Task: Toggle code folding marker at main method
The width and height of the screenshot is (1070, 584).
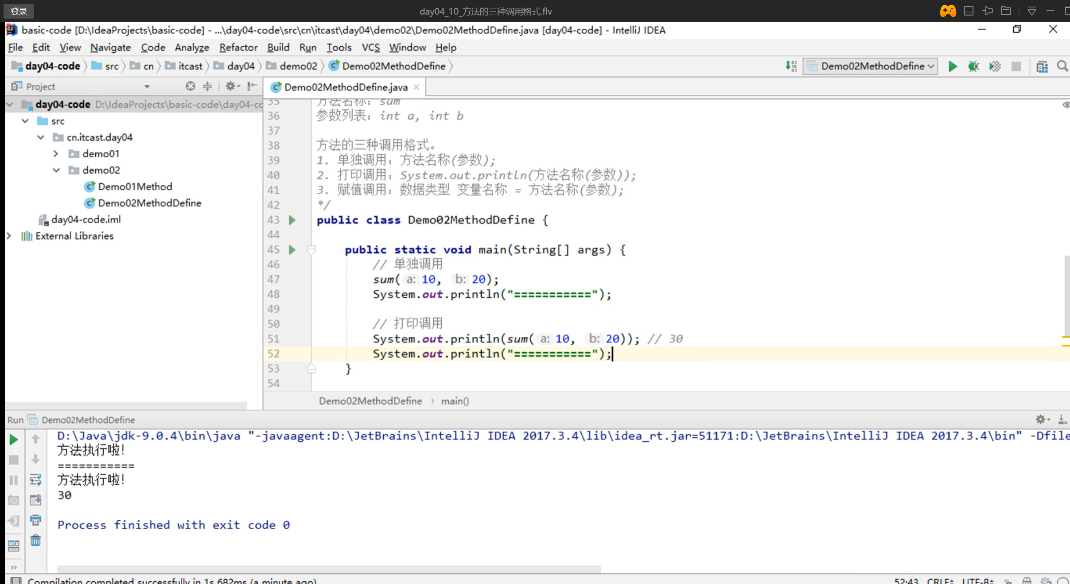Action: point(311,250)
